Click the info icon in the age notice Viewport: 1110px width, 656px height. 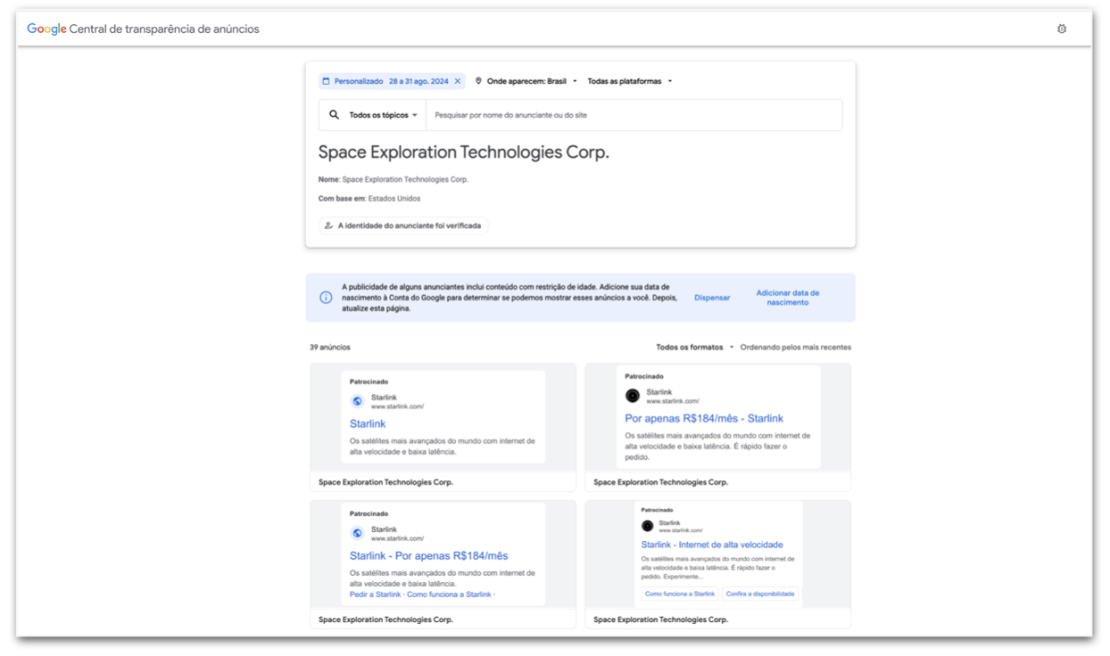326,298
